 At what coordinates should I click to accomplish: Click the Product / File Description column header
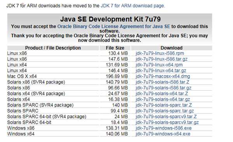[53, 48]
